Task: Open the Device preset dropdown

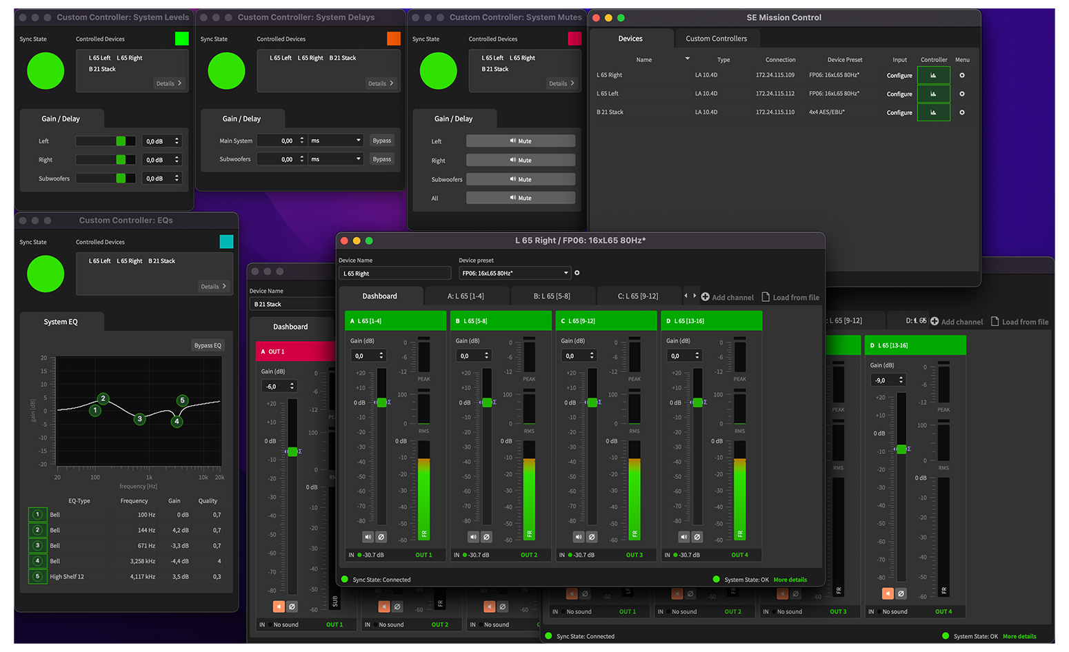Action: click(514, 273)
